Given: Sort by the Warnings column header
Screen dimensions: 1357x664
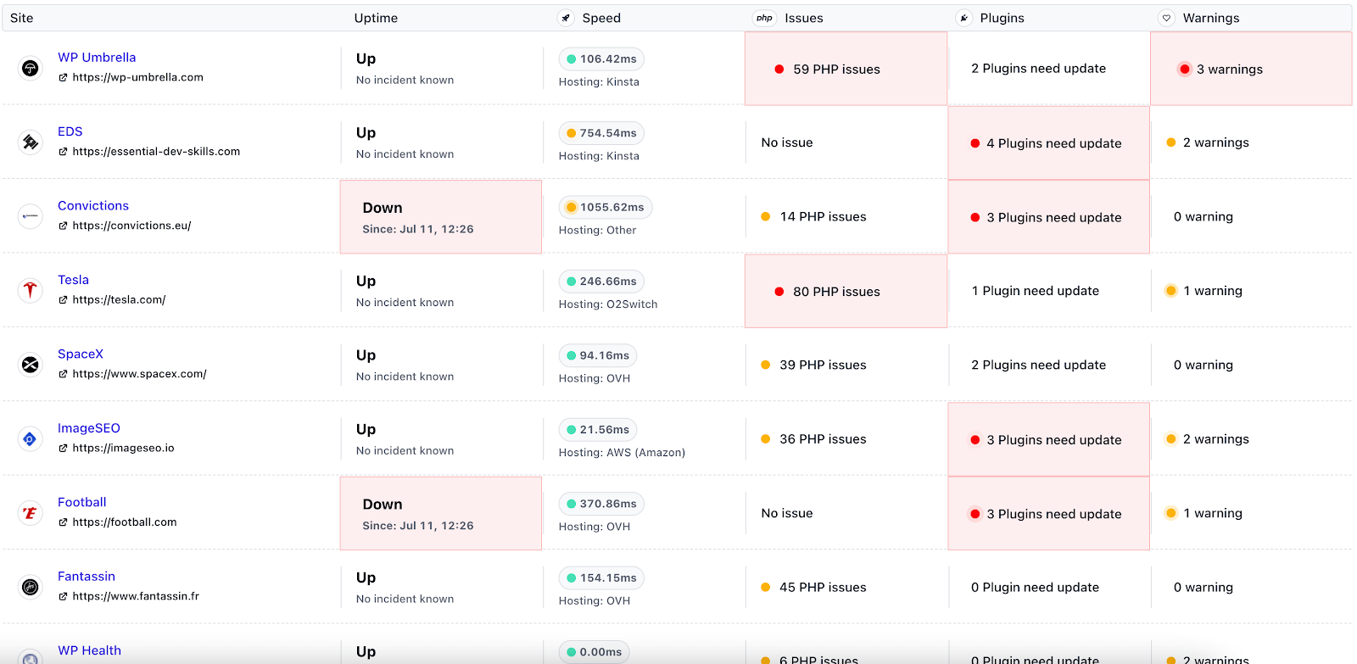Looking at the screenshot, I should click(1211, 18).
